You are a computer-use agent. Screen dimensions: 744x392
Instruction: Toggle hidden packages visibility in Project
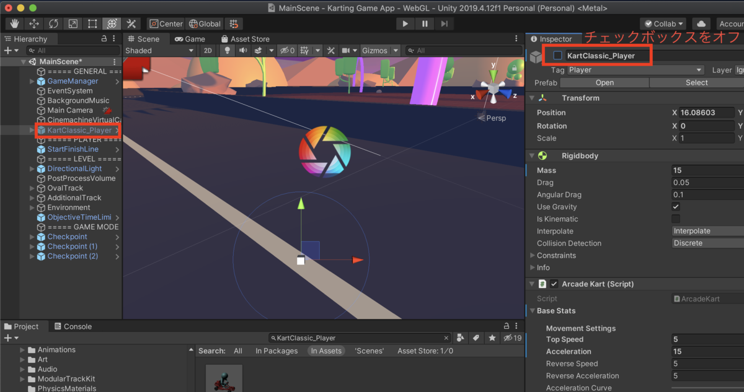(513, 338)
